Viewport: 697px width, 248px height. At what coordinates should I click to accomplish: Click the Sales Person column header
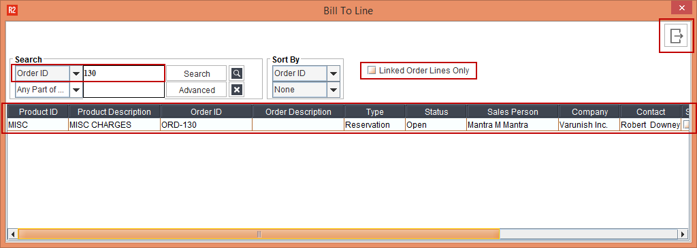coord(513,112)
